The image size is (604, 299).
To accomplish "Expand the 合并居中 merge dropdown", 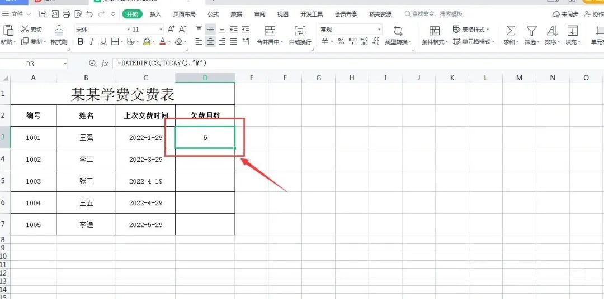I will (x=282, y=42).
